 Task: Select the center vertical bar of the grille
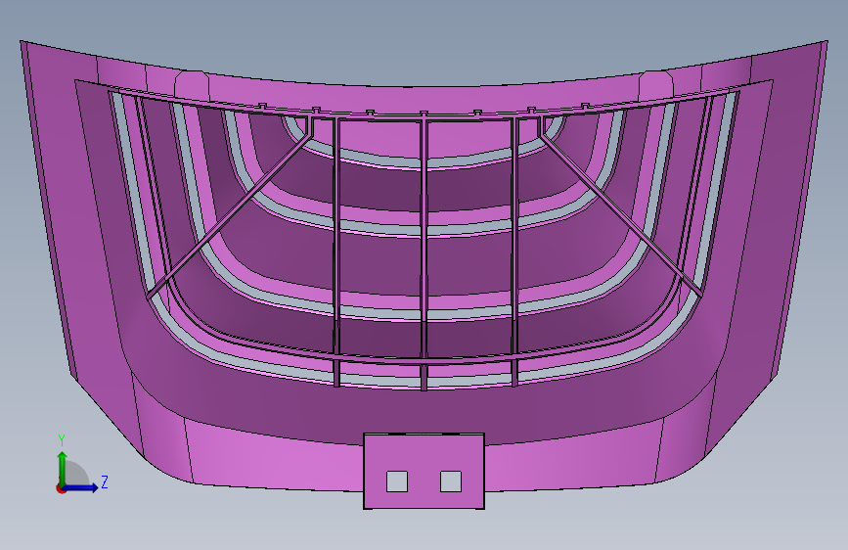[424, 253]
